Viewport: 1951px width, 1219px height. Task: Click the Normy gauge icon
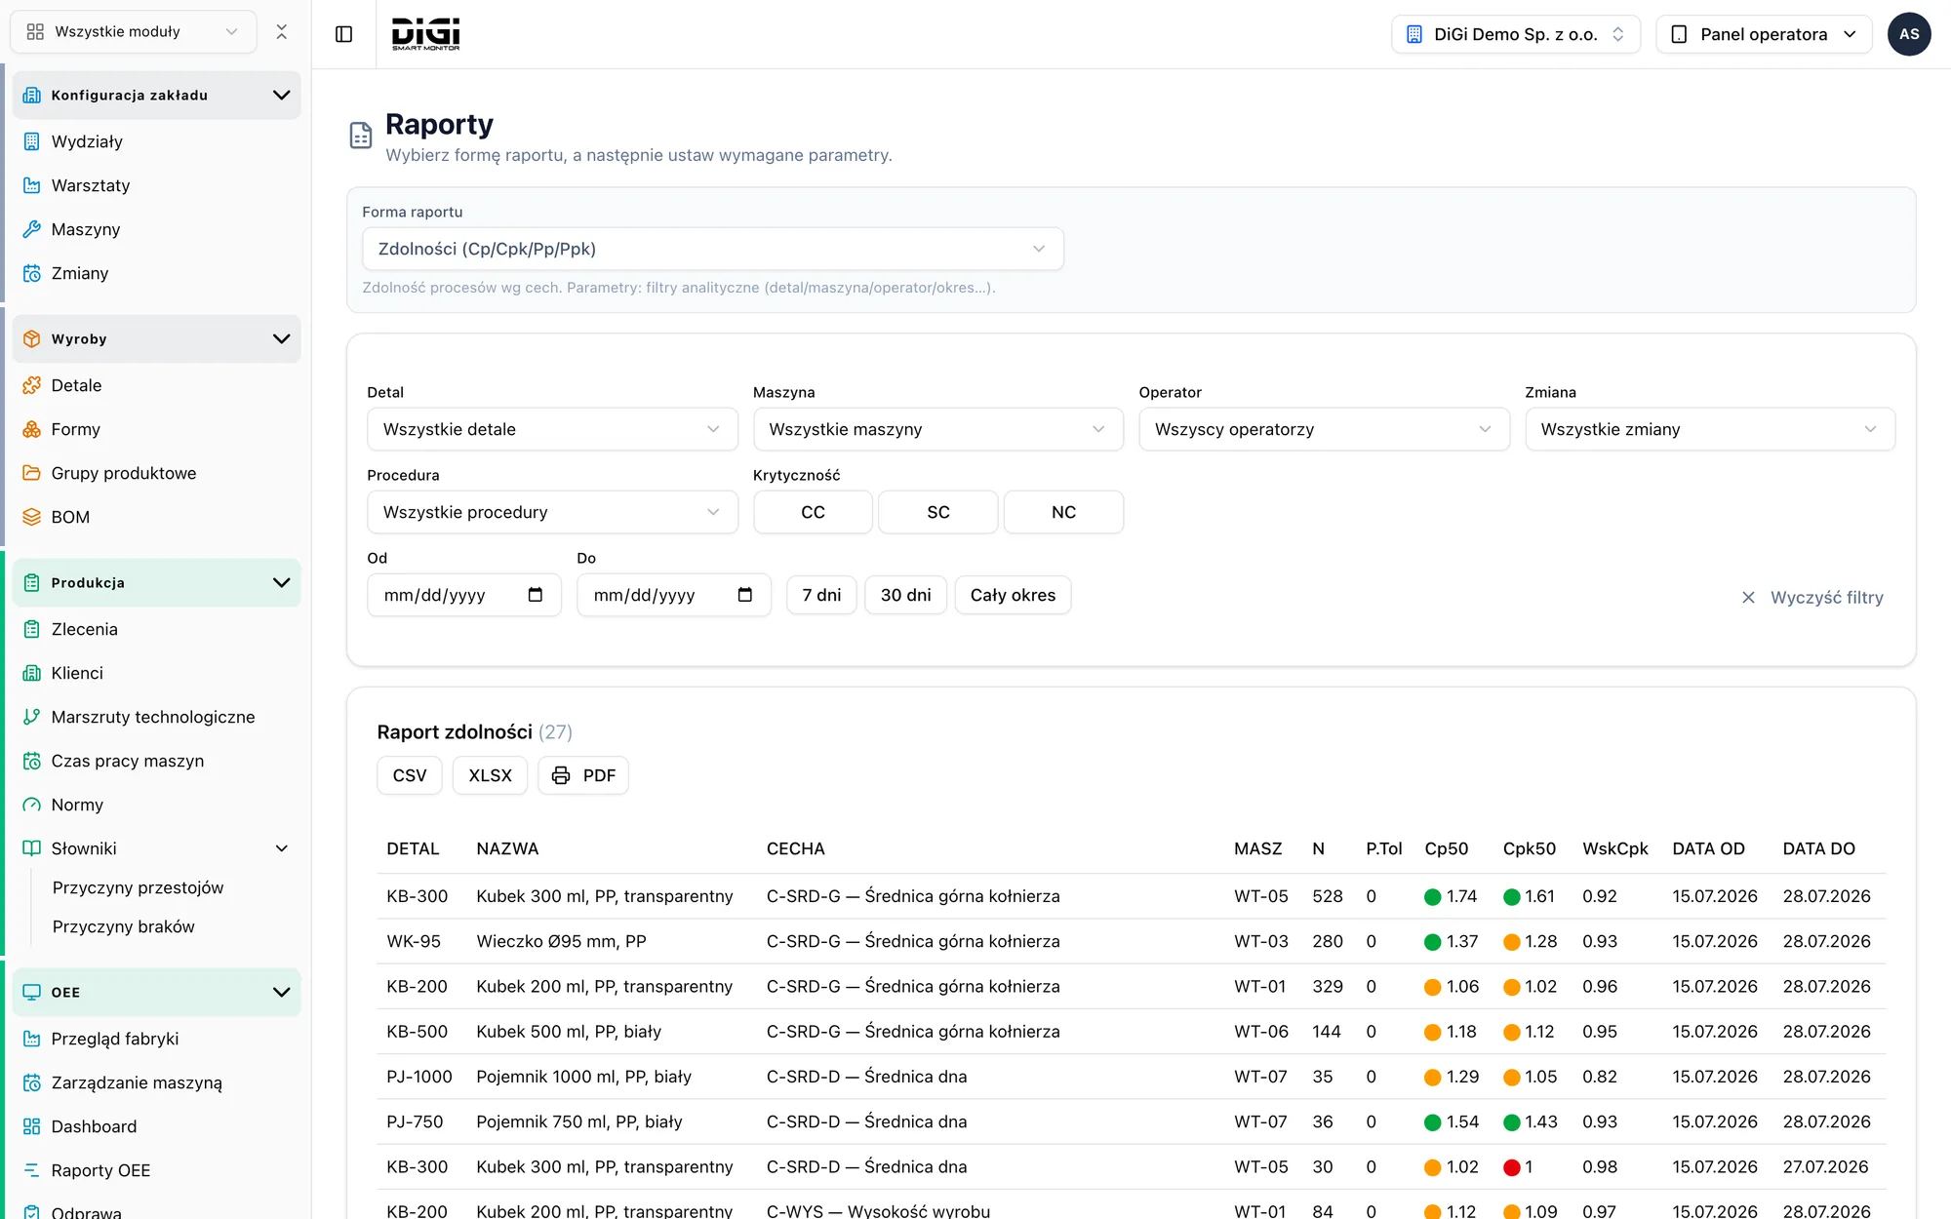32,805
